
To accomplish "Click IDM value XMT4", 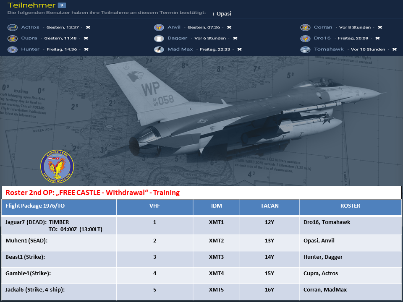I will coord(217,273).
